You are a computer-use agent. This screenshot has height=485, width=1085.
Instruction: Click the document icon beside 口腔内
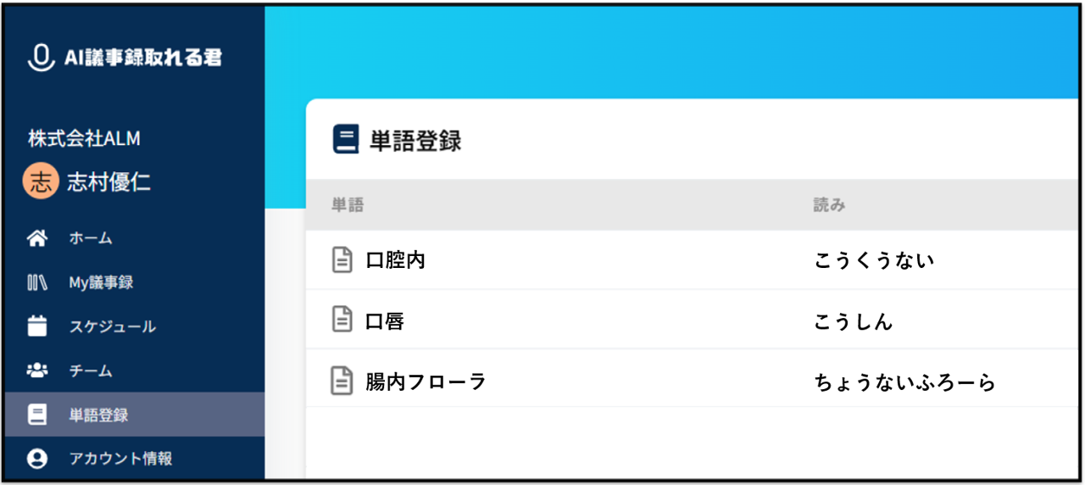(x=342, y=259)
